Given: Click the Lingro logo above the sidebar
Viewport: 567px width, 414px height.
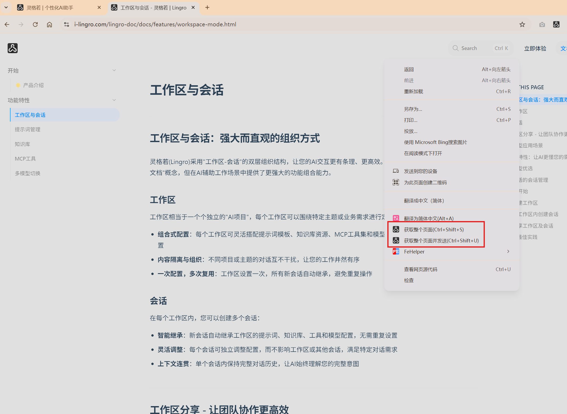Looking at the screenshot, I should coord(12,48).
